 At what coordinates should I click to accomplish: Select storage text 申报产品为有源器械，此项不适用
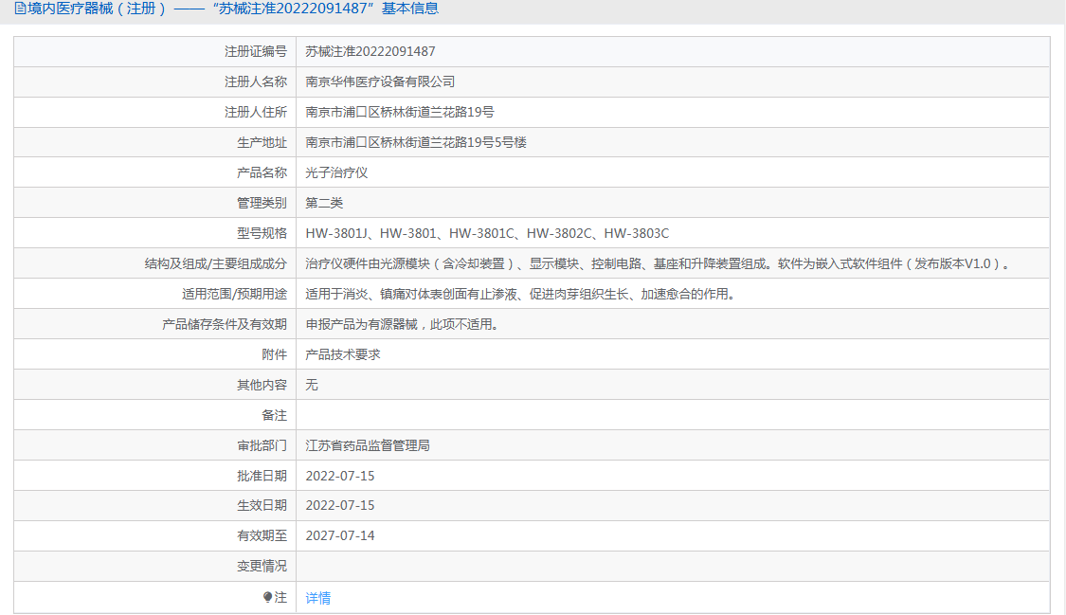click(403, 325)
